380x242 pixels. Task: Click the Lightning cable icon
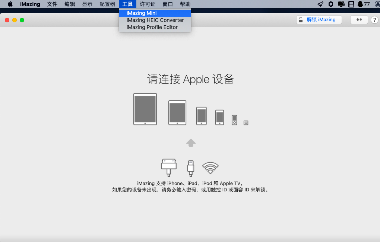(191, 168)
